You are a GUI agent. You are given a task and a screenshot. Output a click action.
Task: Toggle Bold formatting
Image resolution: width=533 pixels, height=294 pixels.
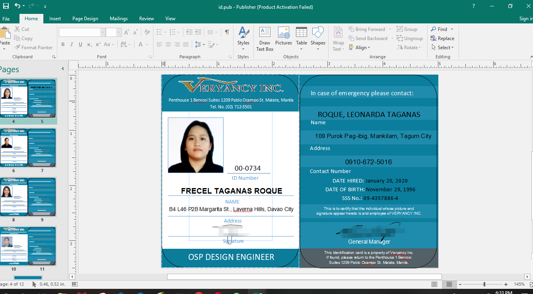pos(63,44)
